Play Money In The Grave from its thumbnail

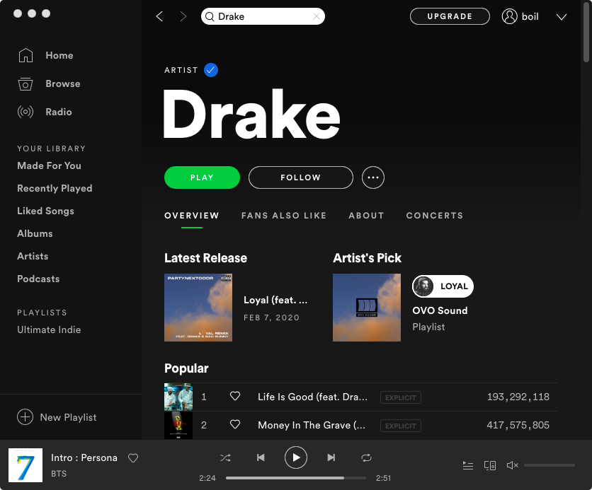(178, 425)
